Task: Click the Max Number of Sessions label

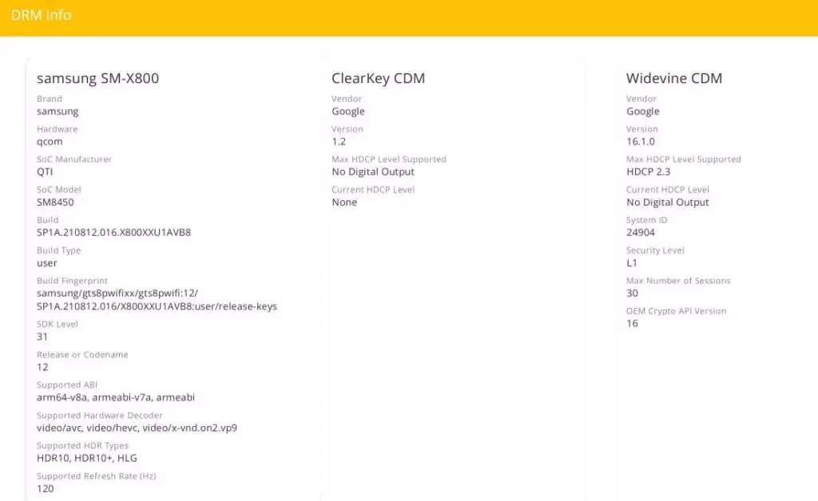Action: point(678,281)
